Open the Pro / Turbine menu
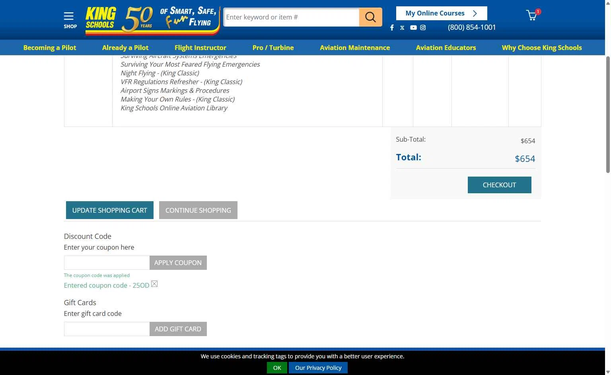Image resolution: width=611 pixels, height=375 pixels. (273, 48)
